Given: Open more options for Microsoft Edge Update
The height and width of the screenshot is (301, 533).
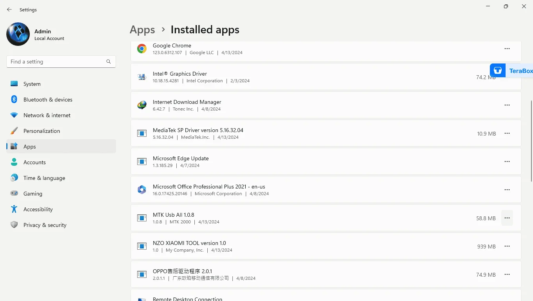Looking at the screenshot, I should 507,161.
